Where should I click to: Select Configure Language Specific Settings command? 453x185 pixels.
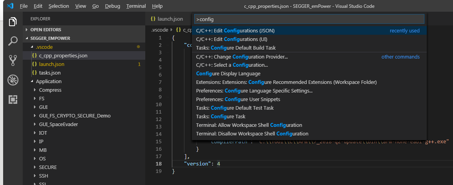click(309, 91)
